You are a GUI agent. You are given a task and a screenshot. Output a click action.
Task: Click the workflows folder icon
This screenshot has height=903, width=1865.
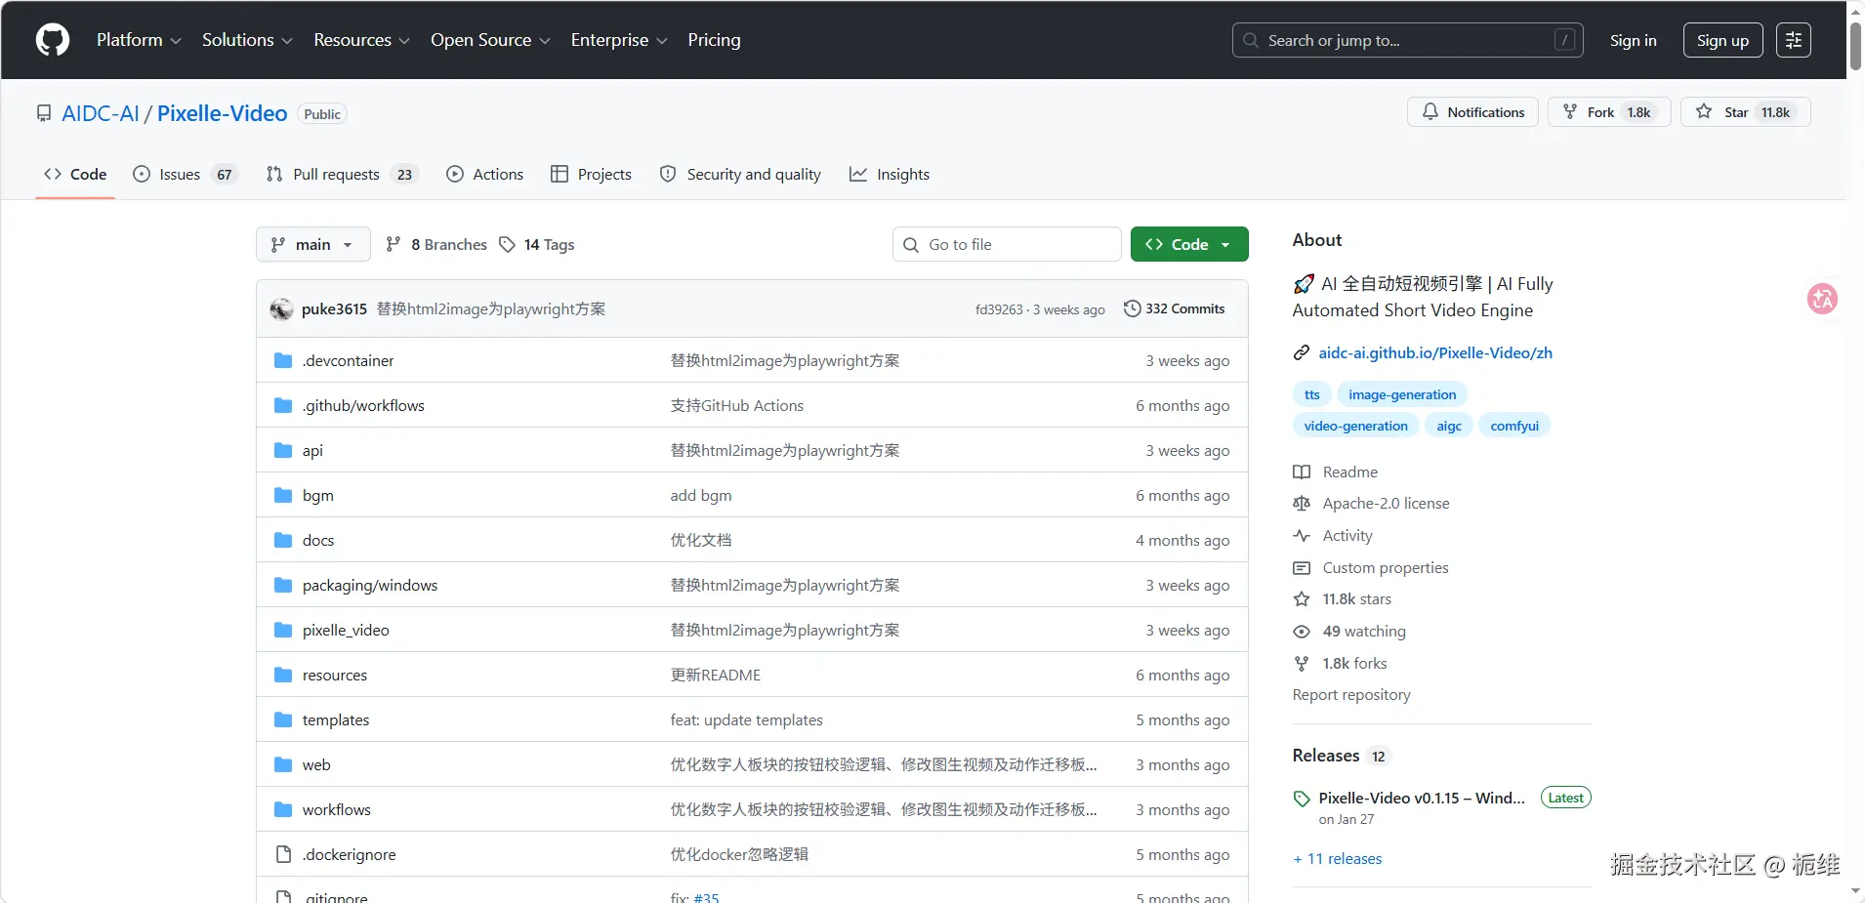283,809
